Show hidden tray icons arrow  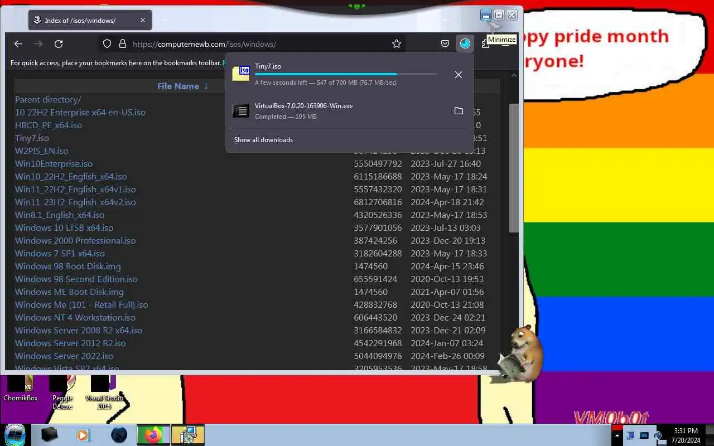617,435
